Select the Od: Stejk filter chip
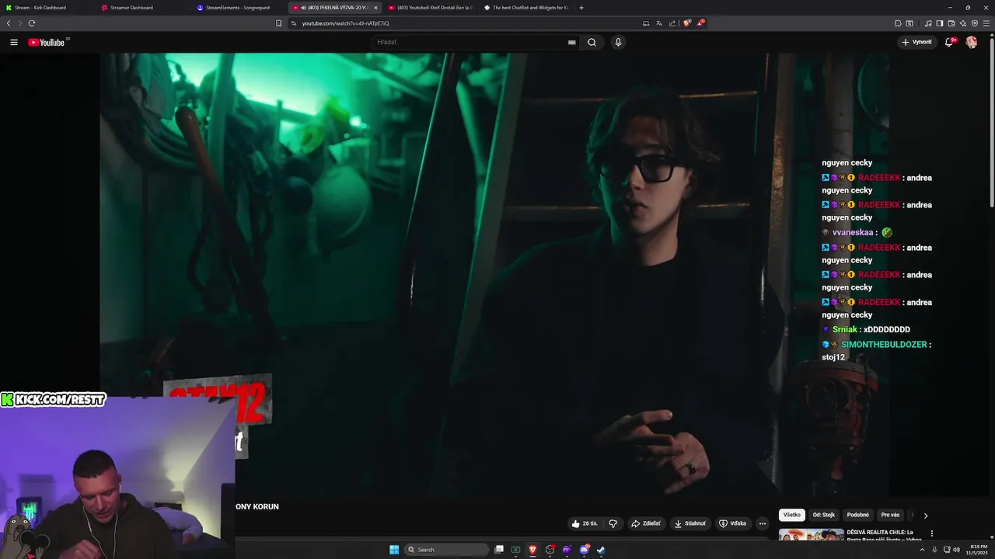The height and width of the screenshot is (559, 995). tap(824, 515)
